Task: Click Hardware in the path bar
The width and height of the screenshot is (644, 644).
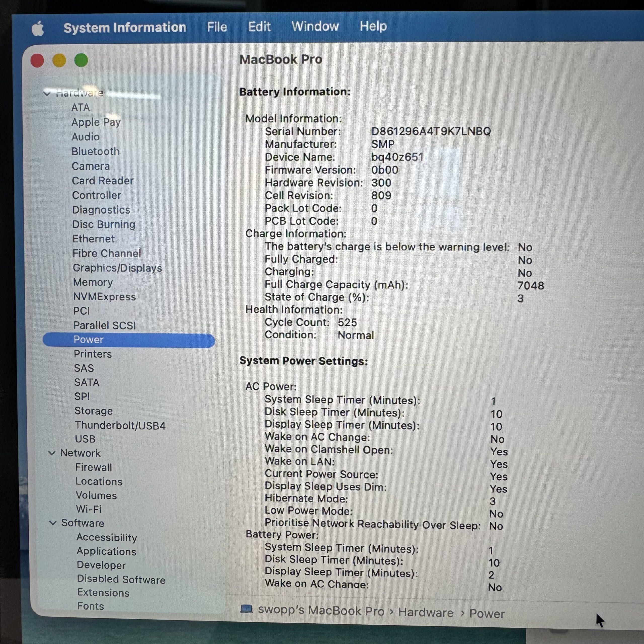Action: pos(426,612)
